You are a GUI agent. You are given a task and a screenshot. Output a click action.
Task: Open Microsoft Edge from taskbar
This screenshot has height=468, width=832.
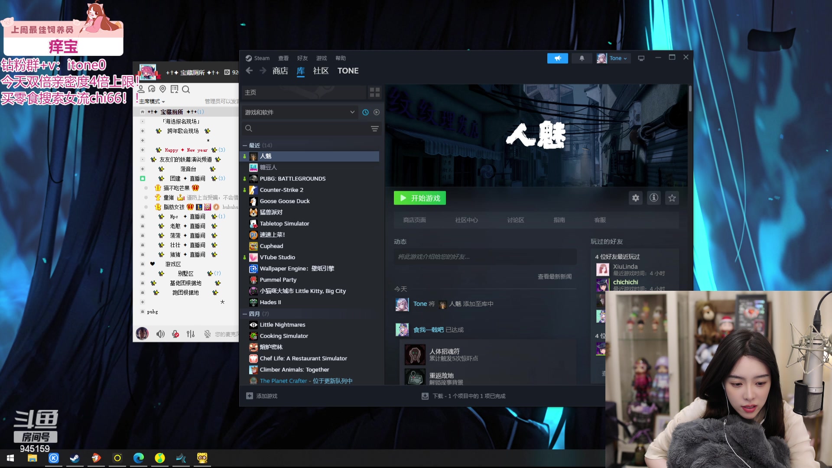(138, 458)
